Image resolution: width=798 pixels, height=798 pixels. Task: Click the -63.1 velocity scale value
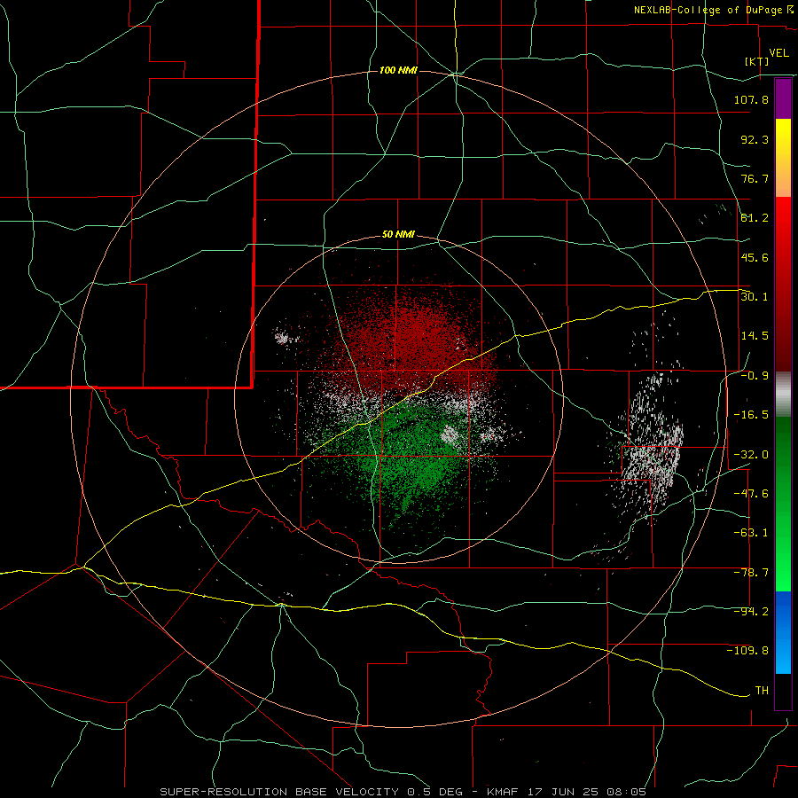(x=751, y=533)
